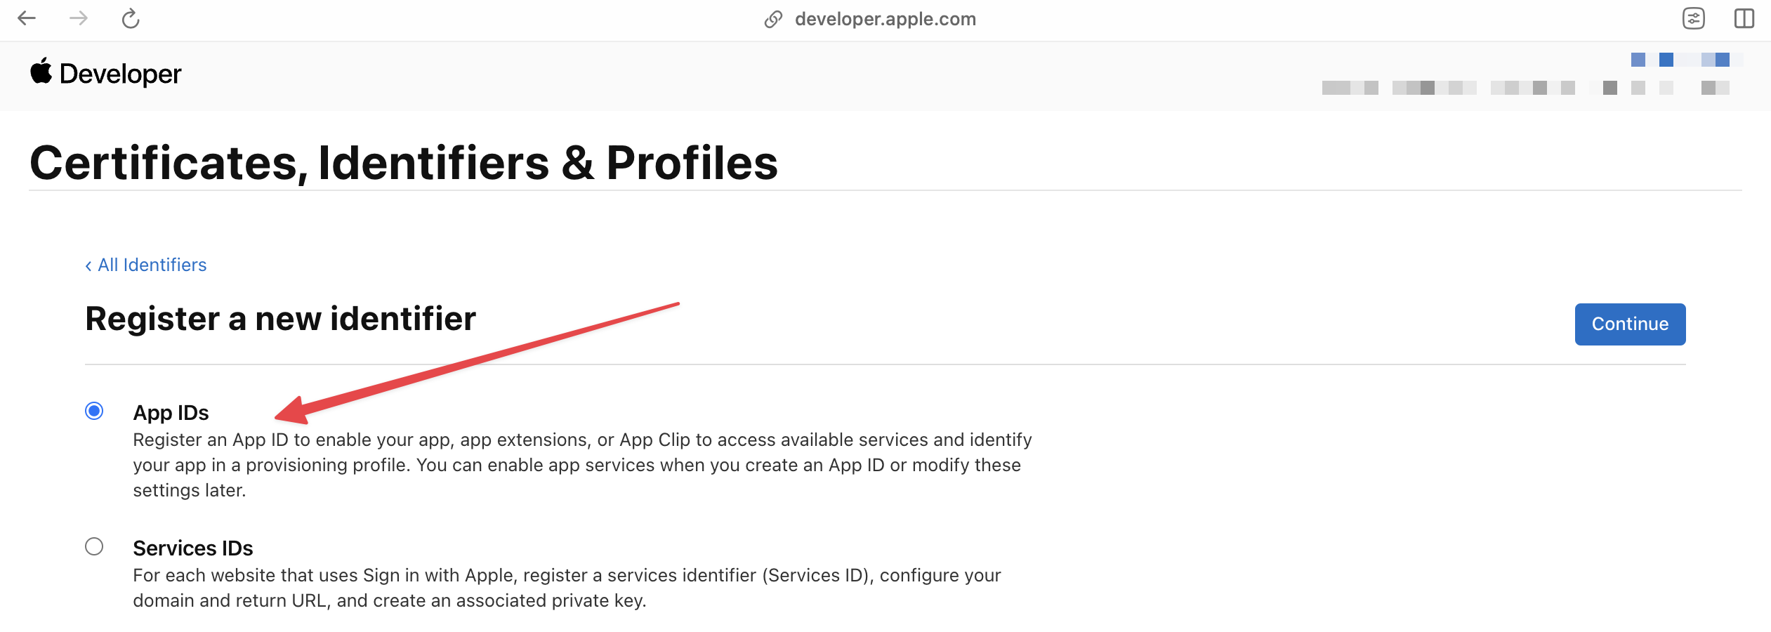Click the chevron before All Identifiers
Image resolution: width=1771 pixels, height=632 pixels.
pyautogui.click(x=88, y=265)
